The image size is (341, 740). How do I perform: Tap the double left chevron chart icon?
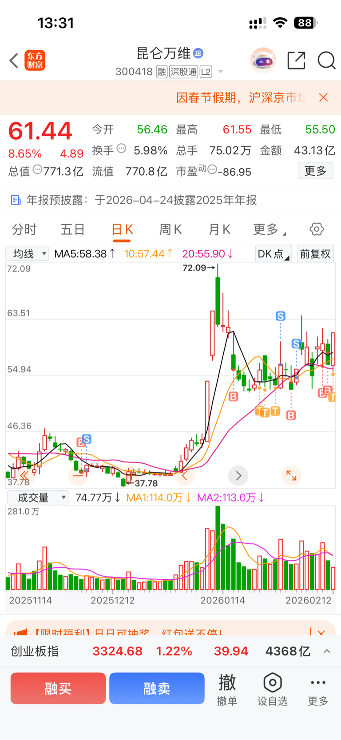[24, 476]
